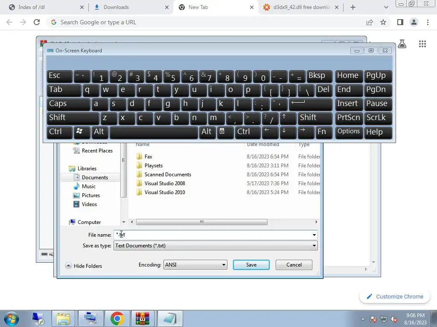This screenshot has width=437, height=327.
Task: Click the muted volume tray icon
Action: [x=394, y=319]
